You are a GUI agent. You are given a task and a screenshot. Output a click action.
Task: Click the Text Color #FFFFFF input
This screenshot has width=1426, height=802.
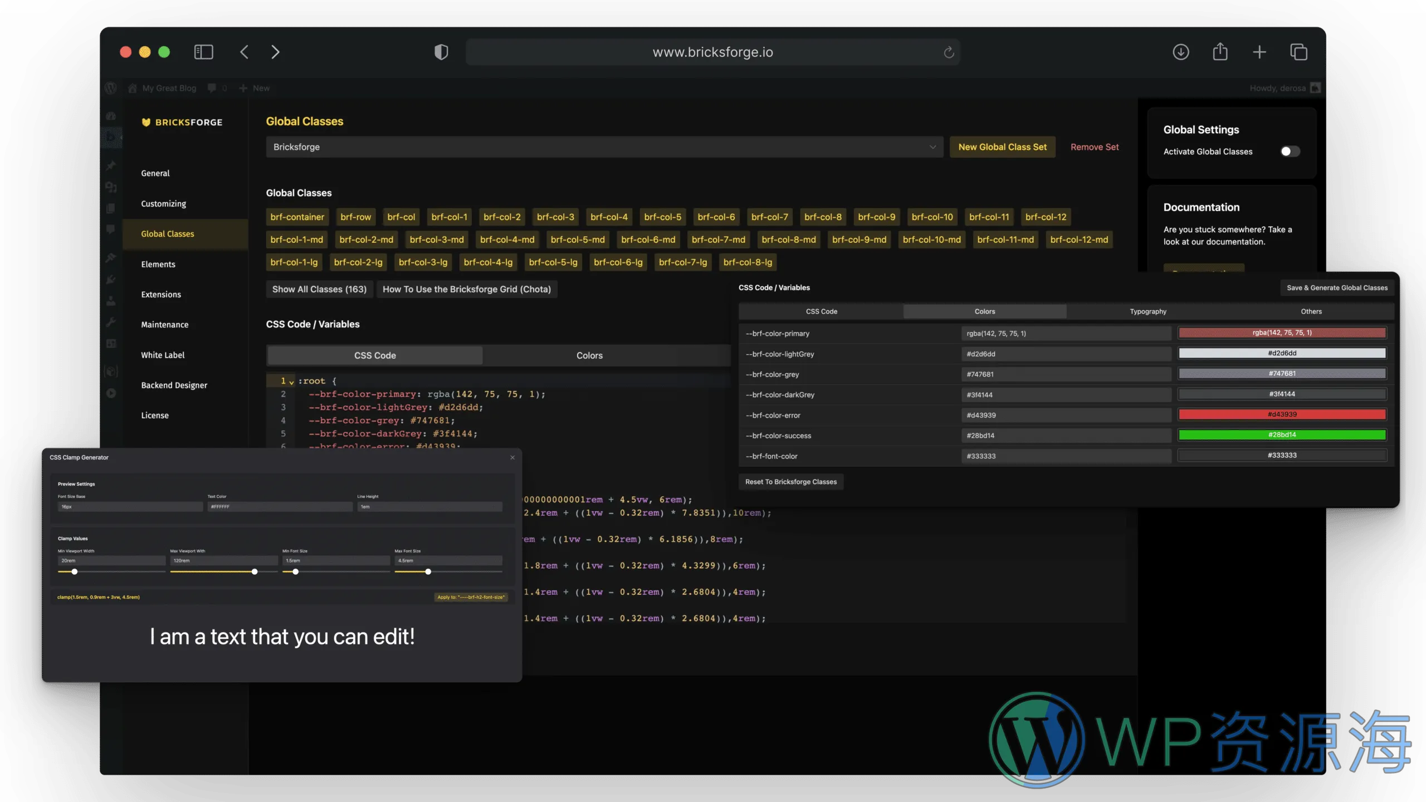[280, 507]
